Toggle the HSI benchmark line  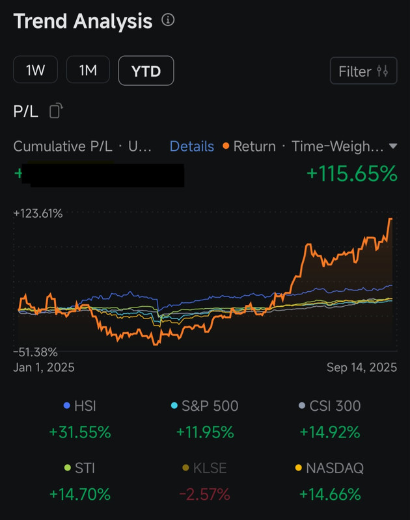79,406
